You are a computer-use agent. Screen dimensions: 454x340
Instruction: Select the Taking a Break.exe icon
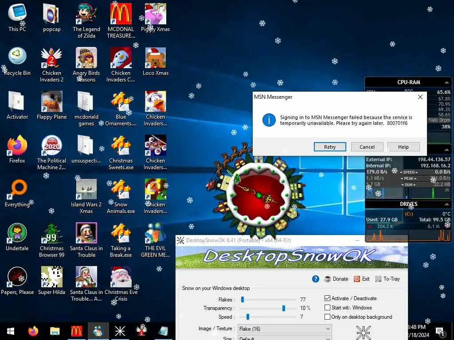(x=121, y=240)
